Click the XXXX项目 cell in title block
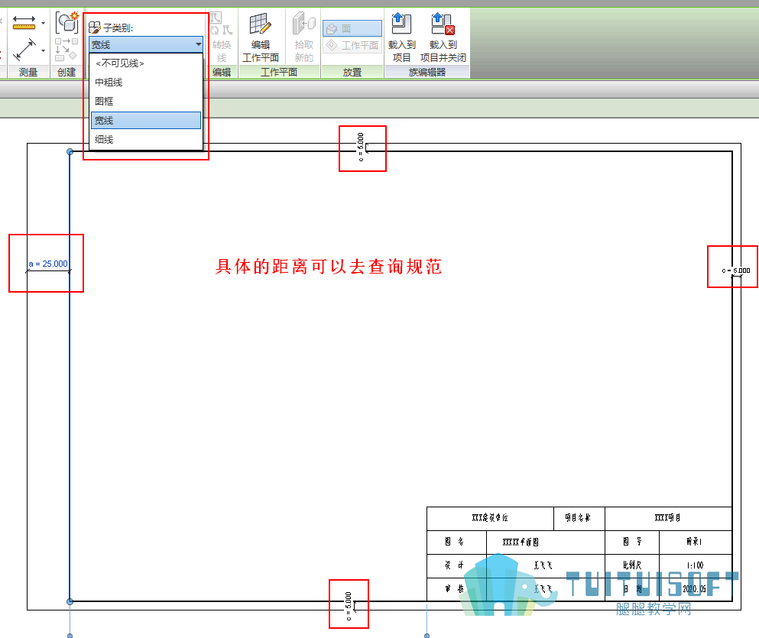Image resolution: width=759 pixels, height=638 pixels. [x=668, y=518]
